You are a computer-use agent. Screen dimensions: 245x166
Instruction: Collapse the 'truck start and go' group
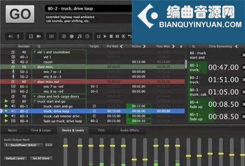pyautogui.click(x=34, y=102)
